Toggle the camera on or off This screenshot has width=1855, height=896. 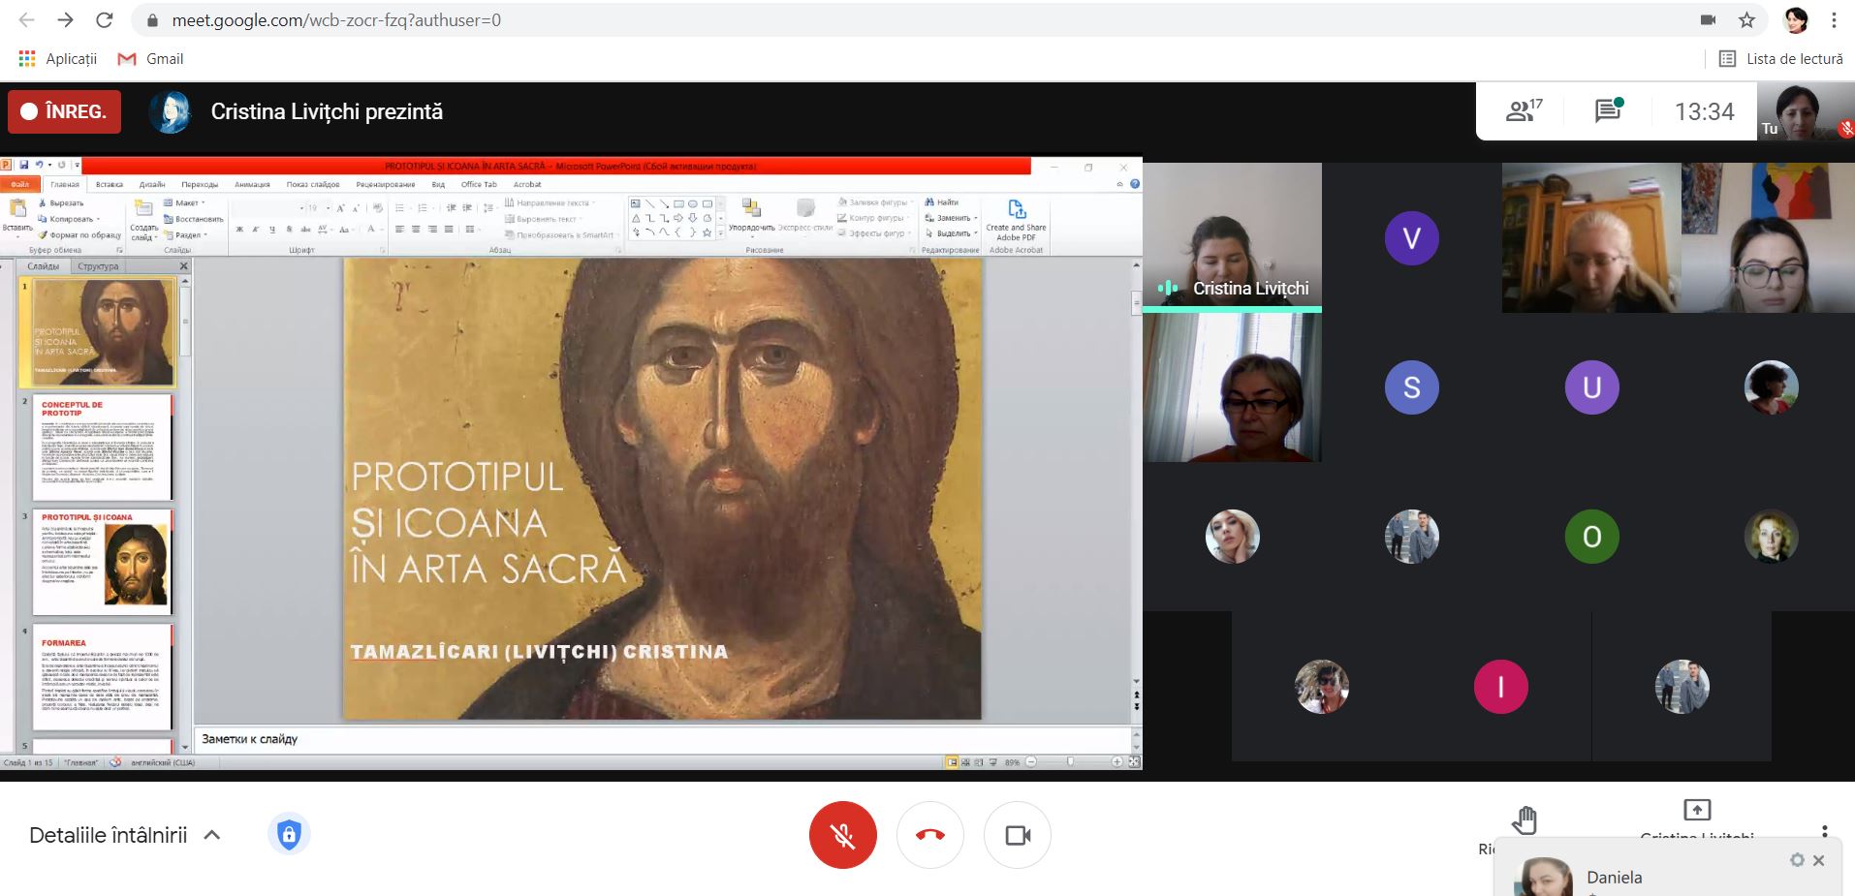pyautogui.click(x=1017, y=835)
